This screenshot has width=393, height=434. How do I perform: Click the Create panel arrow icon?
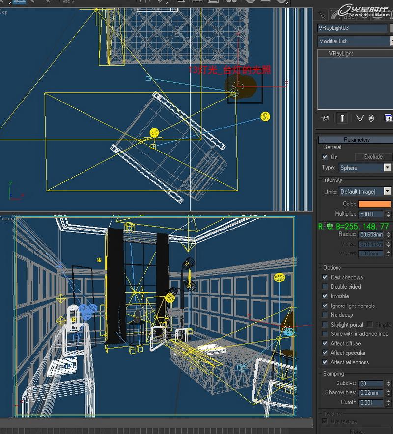[322, 14]
